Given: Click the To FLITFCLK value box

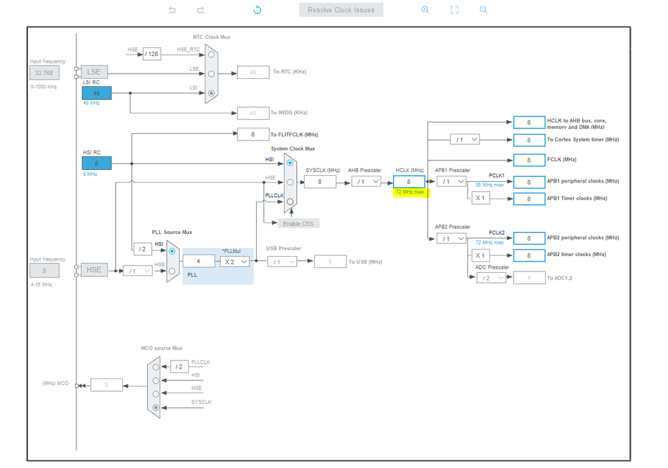Looking at the screenshot, I should (x=253, y=134).
